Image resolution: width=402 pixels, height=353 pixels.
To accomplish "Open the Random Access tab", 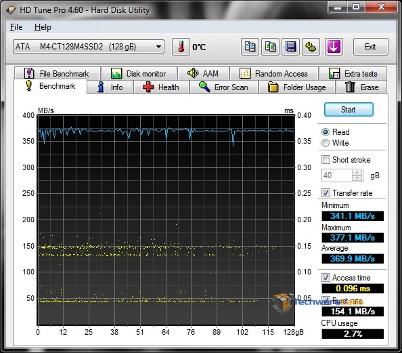I will 274,73.
